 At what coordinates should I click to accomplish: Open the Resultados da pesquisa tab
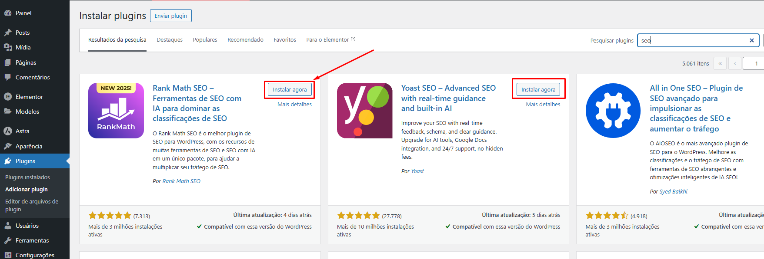117,39
